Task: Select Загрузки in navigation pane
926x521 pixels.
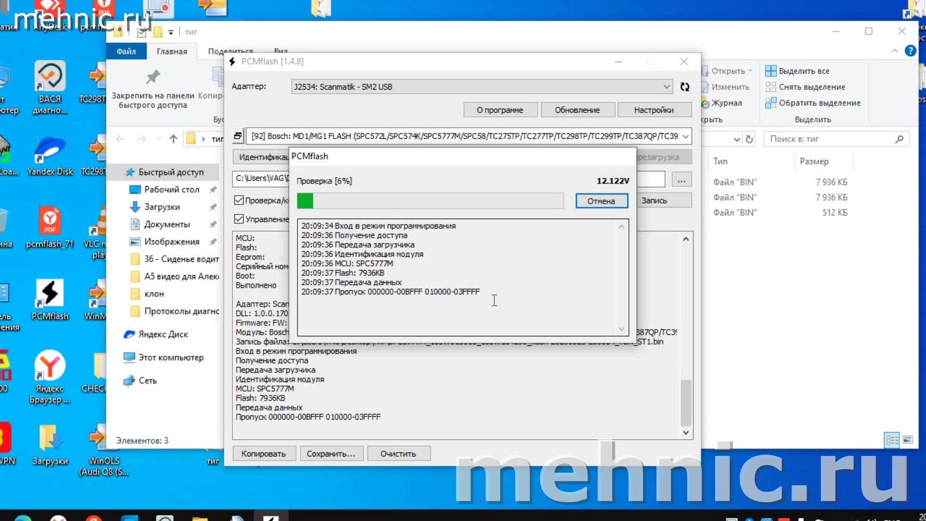Action: 162,207
